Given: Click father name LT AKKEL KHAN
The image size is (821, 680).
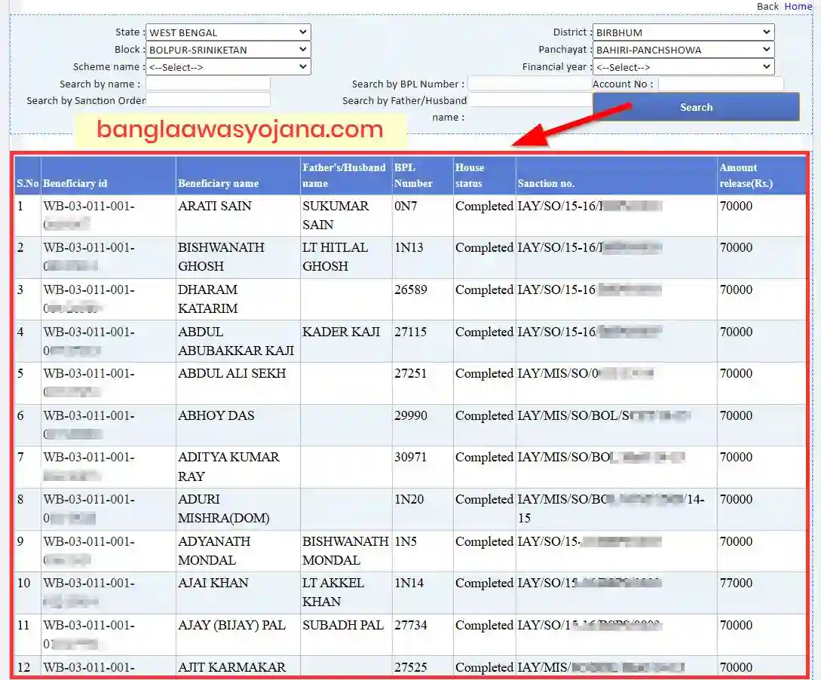Looking at the screenshot, I should pos(333,592).
